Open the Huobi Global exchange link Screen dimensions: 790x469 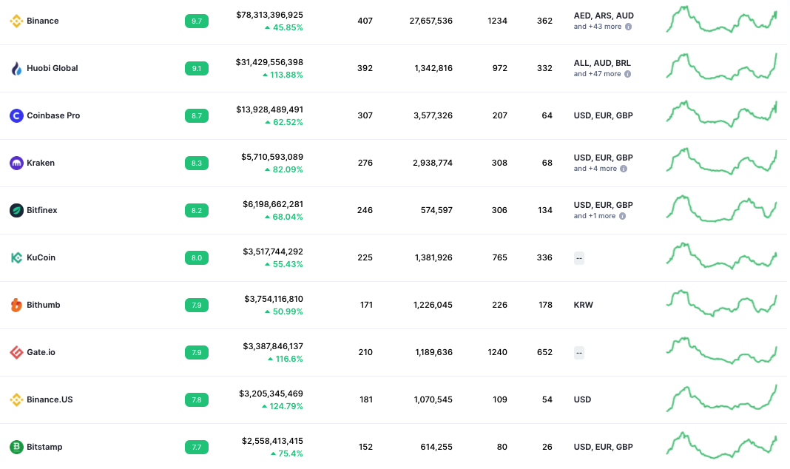(53, 68)
